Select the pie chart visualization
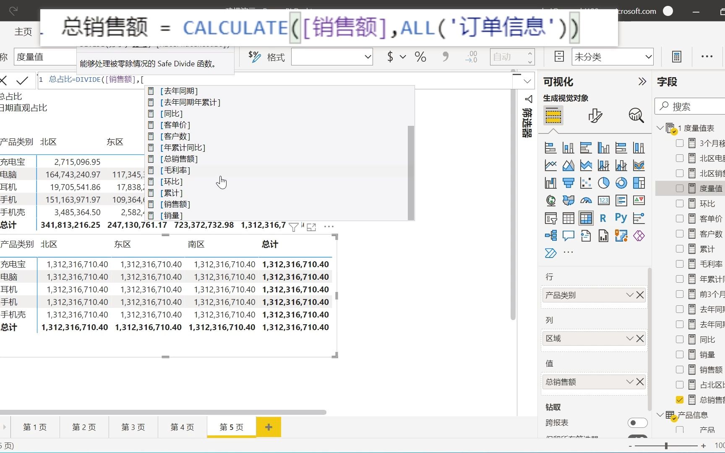The image size is (725, 453). click(x=603, y=183)
